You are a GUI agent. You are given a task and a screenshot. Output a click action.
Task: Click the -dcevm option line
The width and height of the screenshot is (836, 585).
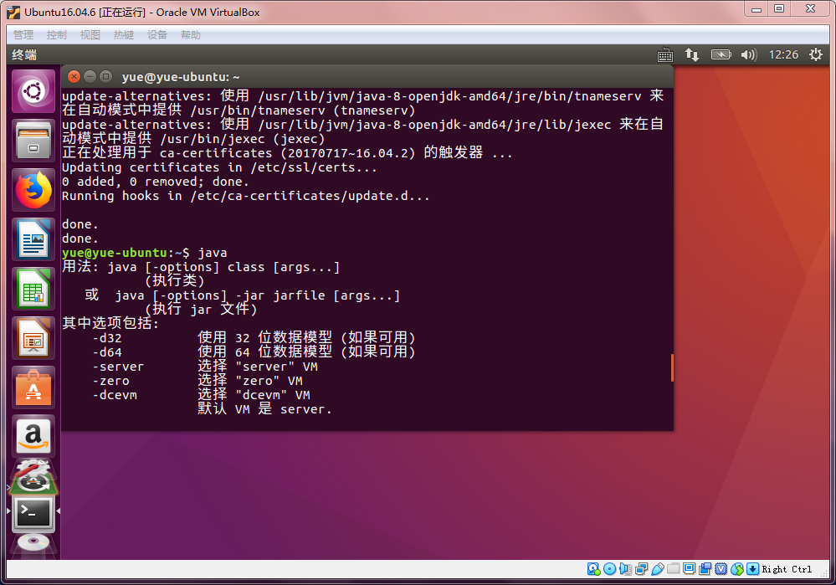202,395
